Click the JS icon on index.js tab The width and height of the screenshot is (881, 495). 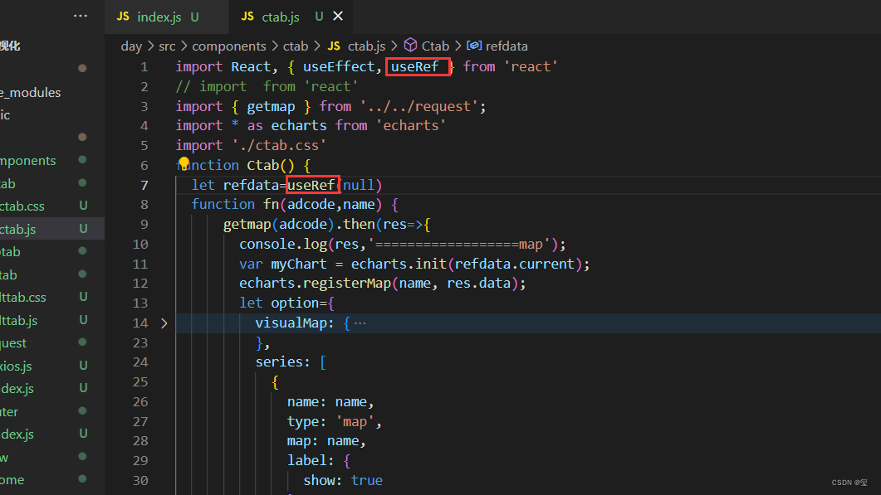(x=122, y=16)
